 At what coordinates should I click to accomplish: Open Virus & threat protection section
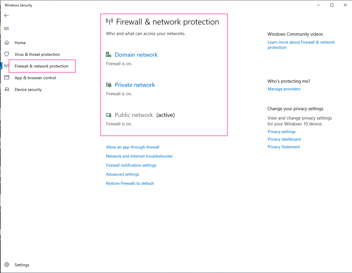tap(37, 54)
